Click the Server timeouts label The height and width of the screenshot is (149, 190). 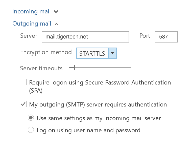(x=41, y=68)
